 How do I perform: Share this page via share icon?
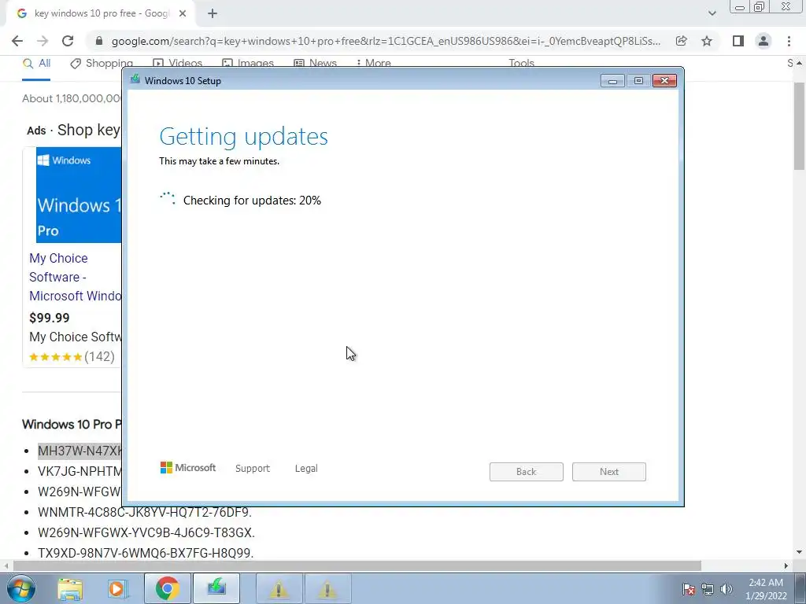[681, 41]
